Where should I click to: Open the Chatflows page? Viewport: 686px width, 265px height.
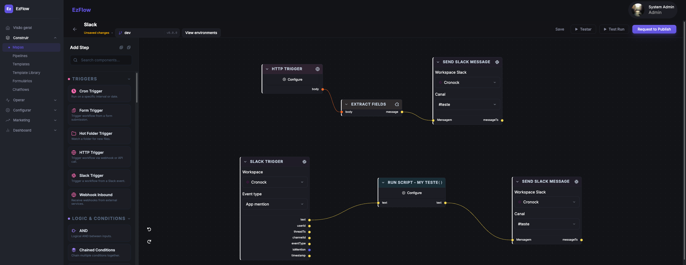click(21, 90)
